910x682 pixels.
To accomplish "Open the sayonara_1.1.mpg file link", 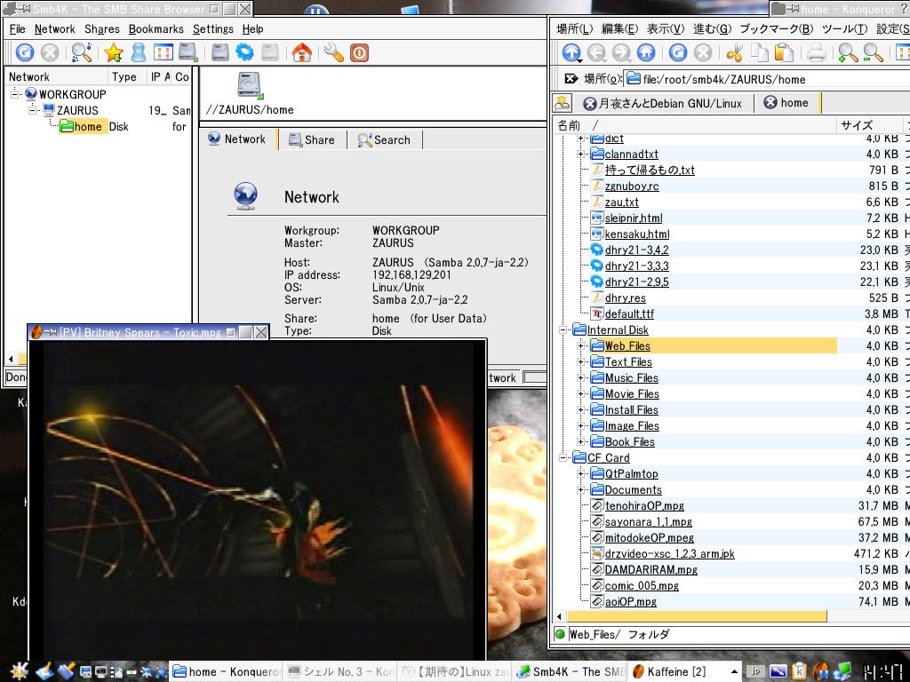I will [x=648, y=521].
